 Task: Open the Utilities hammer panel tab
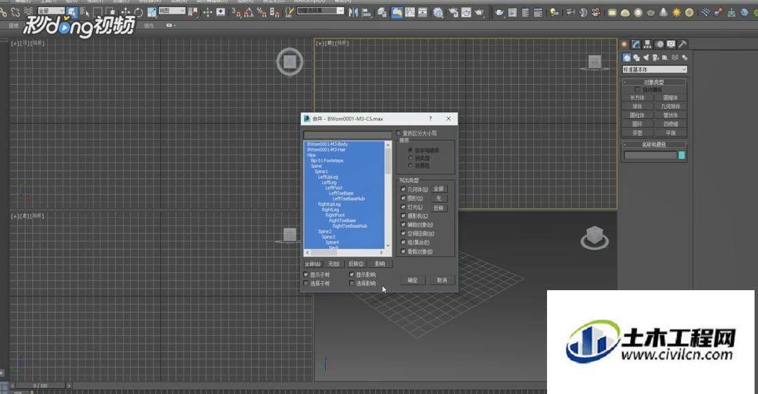(x=682, y=44)
